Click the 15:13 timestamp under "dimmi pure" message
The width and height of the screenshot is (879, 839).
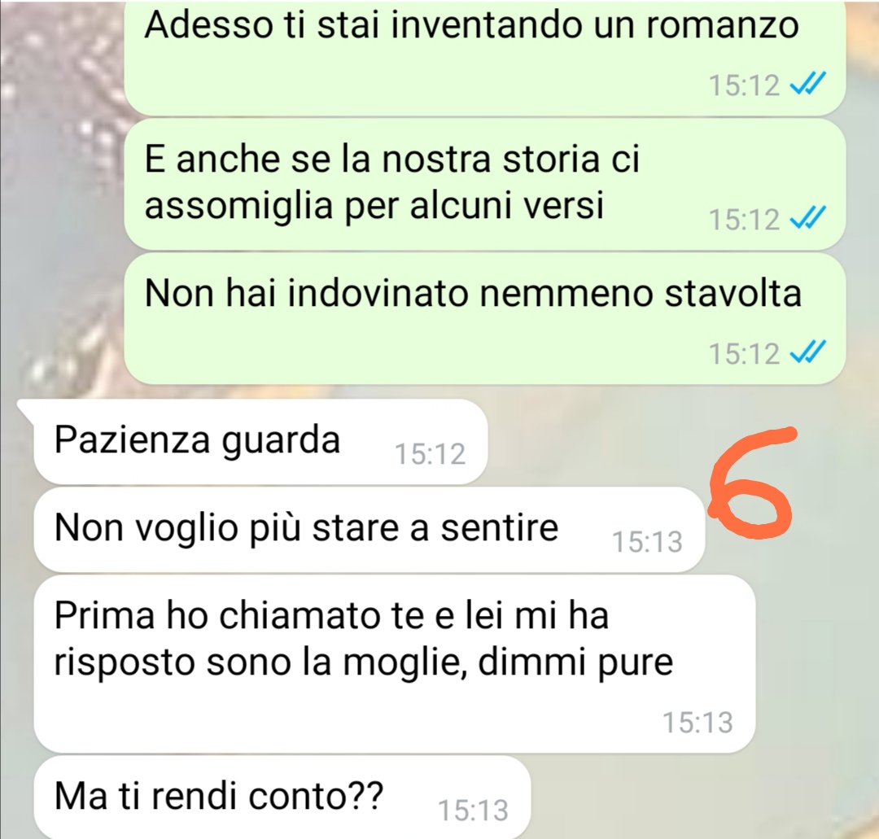point(698,723)
